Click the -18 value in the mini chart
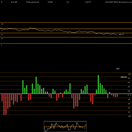 coord(85,125)
